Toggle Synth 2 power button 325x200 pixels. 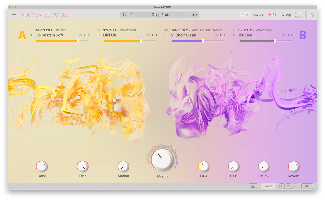tap(234, 30)
